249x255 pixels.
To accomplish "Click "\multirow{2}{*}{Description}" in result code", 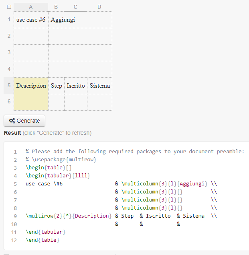I will [69, 216].
